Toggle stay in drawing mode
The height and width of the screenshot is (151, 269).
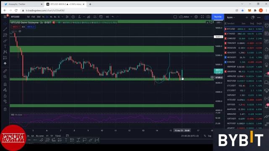(x=5, y=90)
